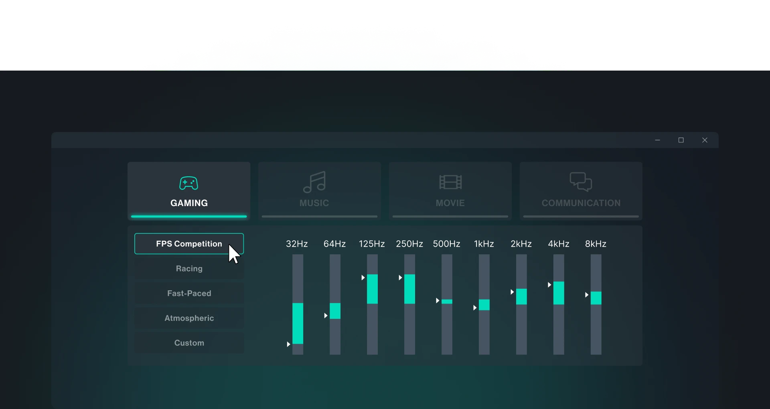Click the 8kHz equalizer slider bar
770x409 pixels.
point(596,305)
